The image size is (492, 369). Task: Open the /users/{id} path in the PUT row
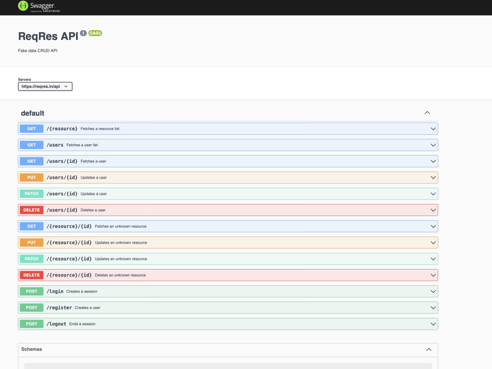click(x=62, y=178)
